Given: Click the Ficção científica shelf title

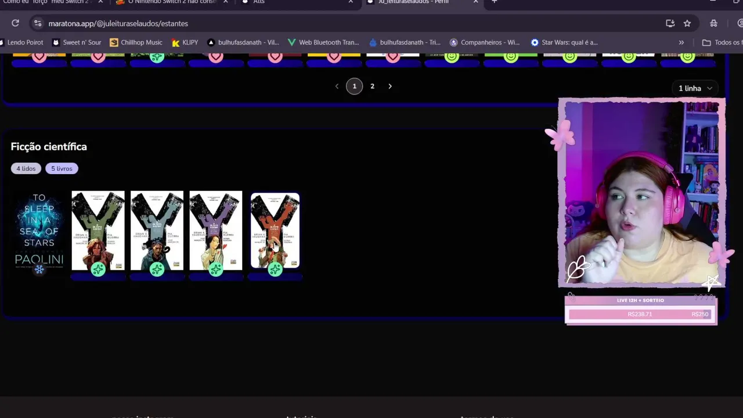Looking at the screenshot, I should click(49, 146).
